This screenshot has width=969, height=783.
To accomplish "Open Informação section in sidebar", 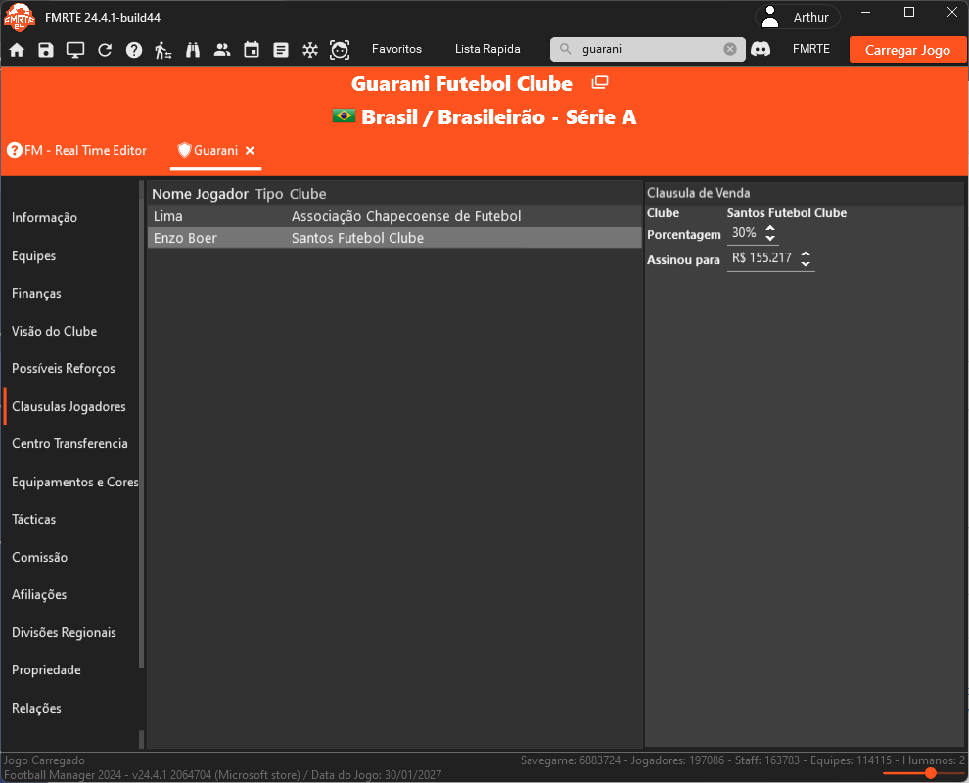I will 44,217.
